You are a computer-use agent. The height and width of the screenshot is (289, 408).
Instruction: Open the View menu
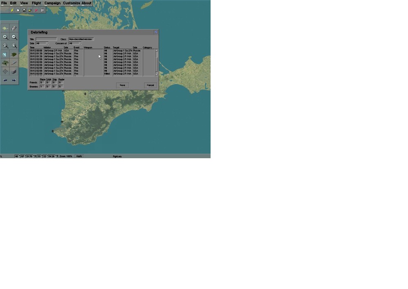(24, 3)
